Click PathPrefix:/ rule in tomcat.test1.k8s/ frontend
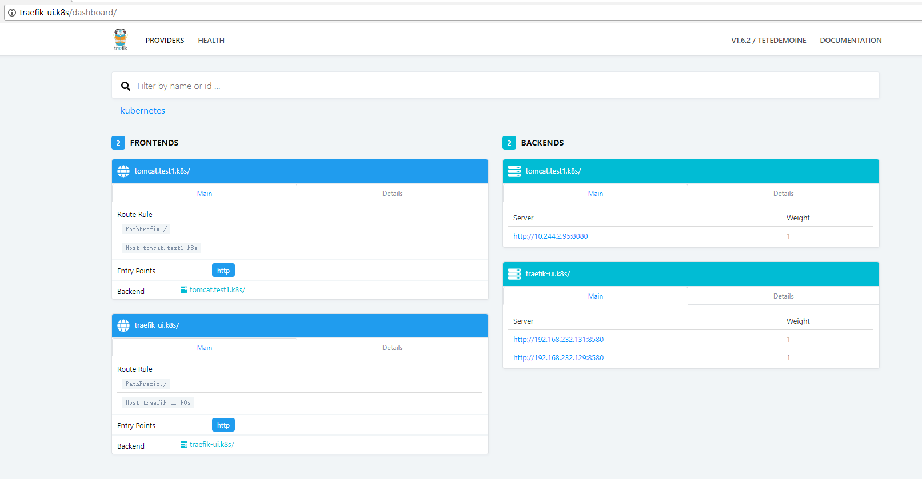The height and width of the screenshot is (479, 922). 146,230
